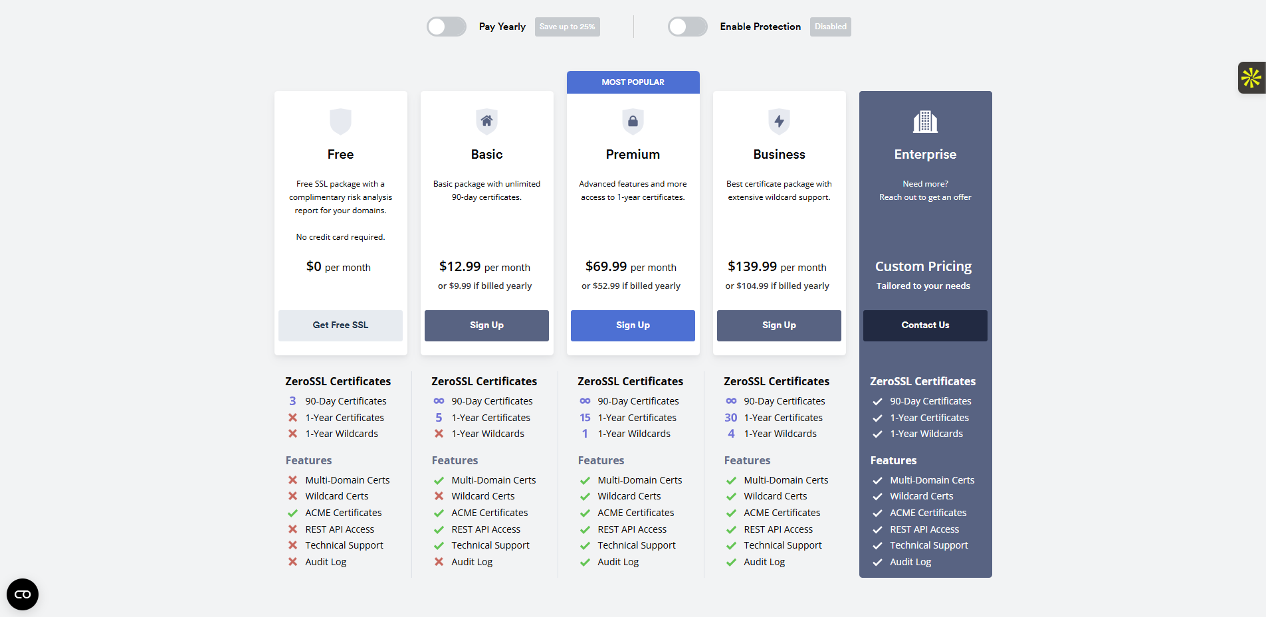Click the Contact Us Enterprise button
The width and height of the screenshot is (1266, 617).
coord(925,325)
